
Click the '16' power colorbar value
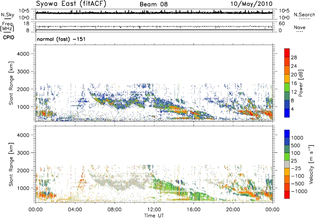tap(294, 83)
